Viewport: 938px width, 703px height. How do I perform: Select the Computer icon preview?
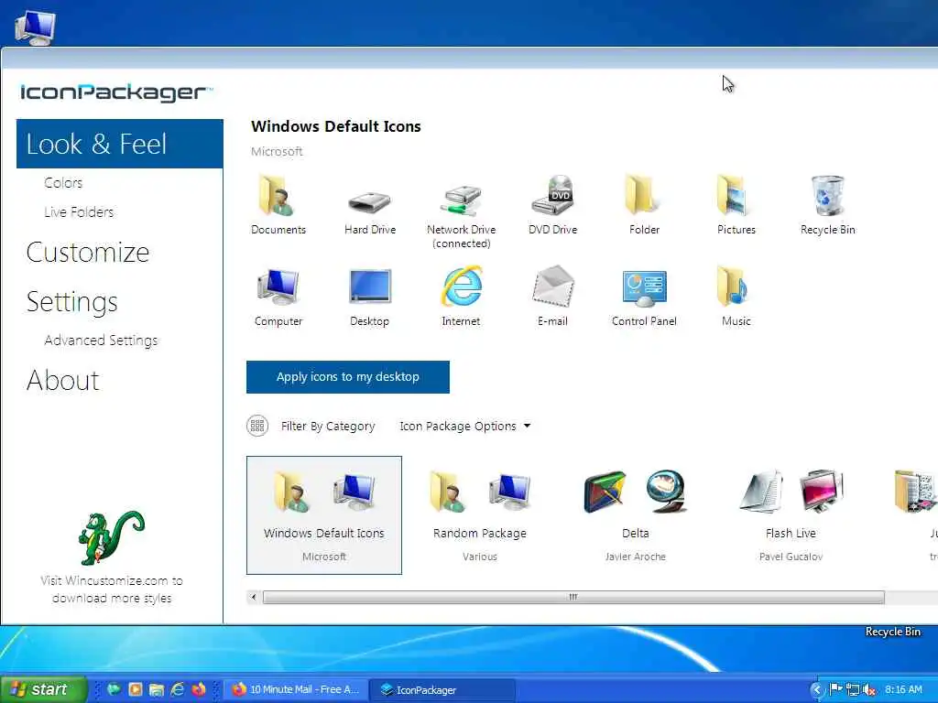click(x=278, y=287)
